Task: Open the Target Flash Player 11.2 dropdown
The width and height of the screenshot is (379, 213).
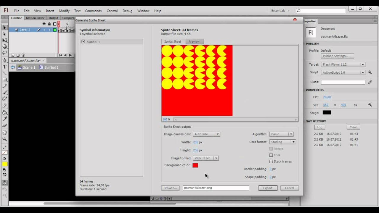Action: pos(343,64)
